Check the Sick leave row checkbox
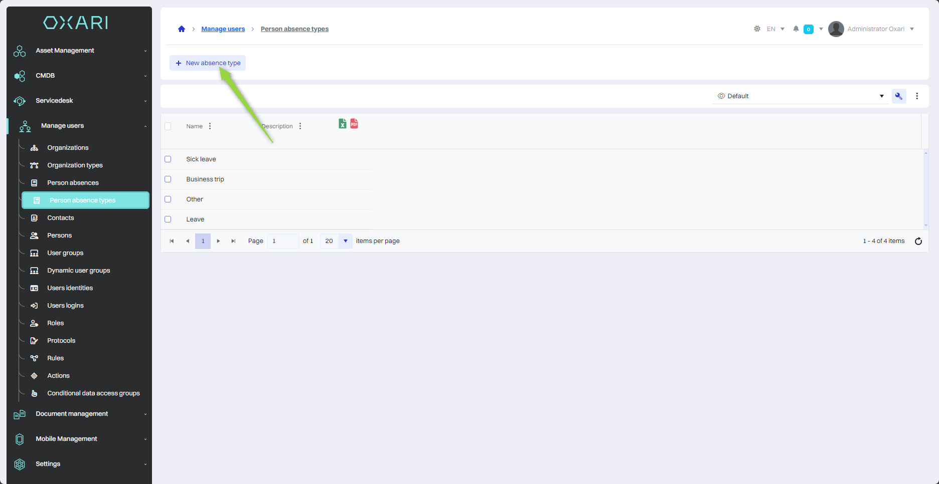The height and width of the screenshot is (484, 939). click(x=168, y=159)
